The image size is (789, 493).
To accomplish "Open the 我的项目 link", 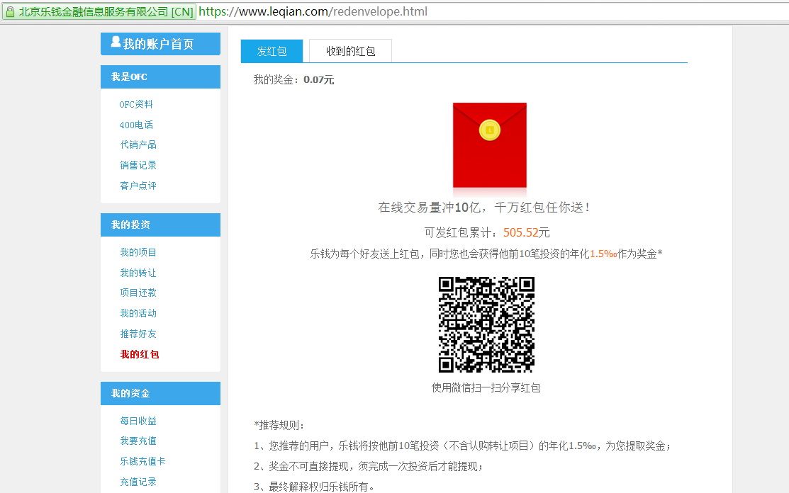I will coord(138,252).
